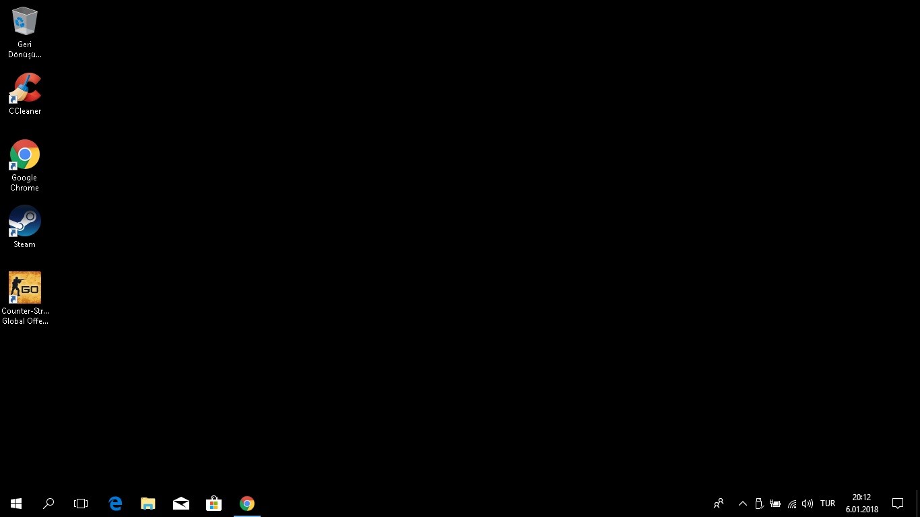Open Microsoft Store from the taskbar

pos(214,504)
